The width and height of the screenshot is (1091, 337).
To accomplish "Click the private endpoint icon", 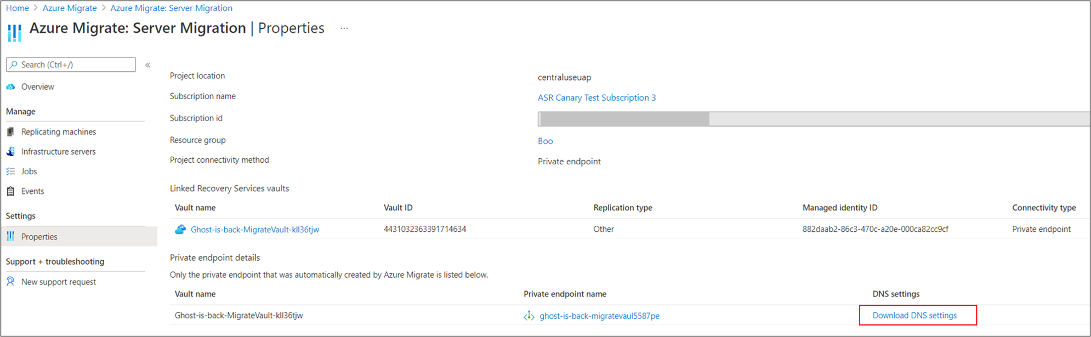I will (x=529, y=316).
